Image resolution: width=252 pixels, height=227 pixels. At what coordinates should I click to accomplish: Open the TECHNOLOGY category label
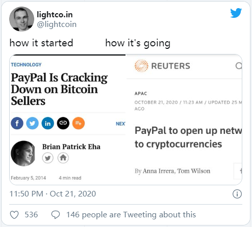pos(26,65)
